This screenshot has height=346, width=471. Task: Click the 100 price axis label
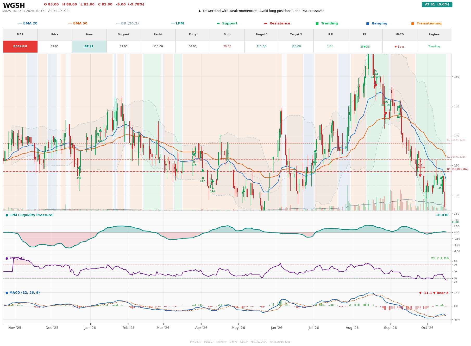tap(457, 195)
